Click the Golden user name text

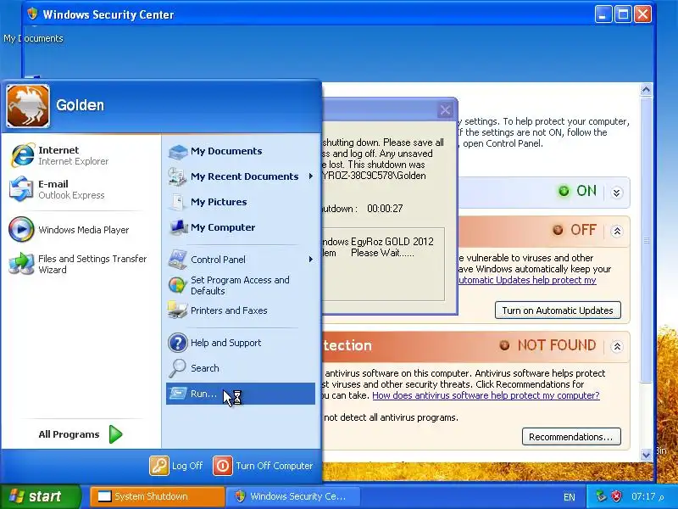[x=80, y=105]
